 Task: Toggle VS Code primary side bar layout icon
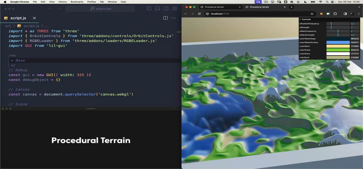[x=149, y=9]
